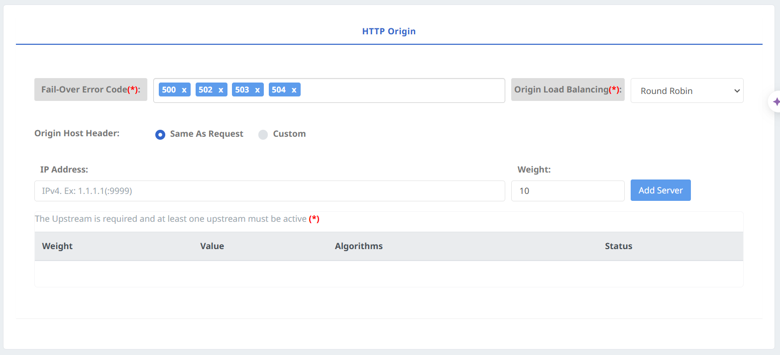This screenshot has height=355, width=780.
Task: Remove the 500 error code tag
Action: [x=184, y=90]
